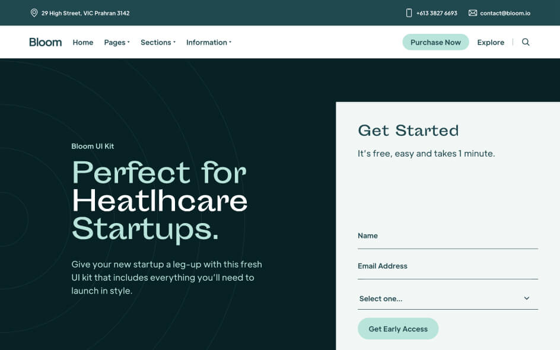Go to the Home menu item

tap(83, 42)
